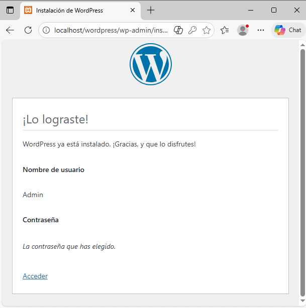Viewport: 306px width, 308px height.
Task: Click the address bar URL field
Action: coord(111,30)
